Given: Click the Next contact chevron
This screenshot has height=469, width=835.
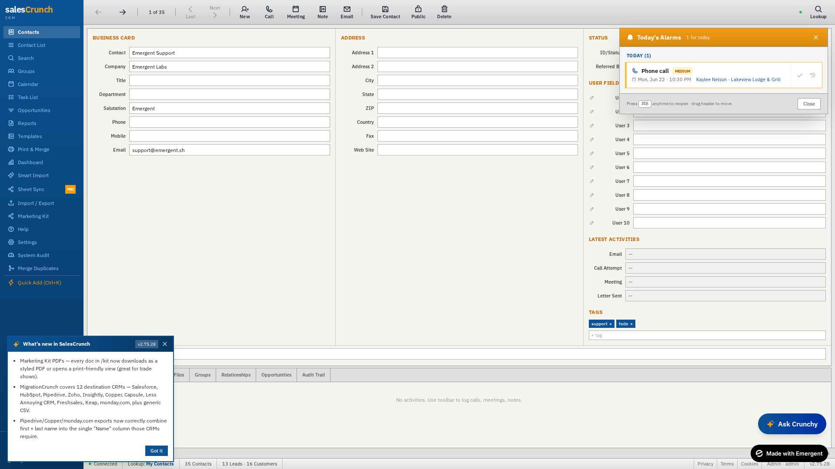Looking at the screenshot, I should [x=215, y=12].
